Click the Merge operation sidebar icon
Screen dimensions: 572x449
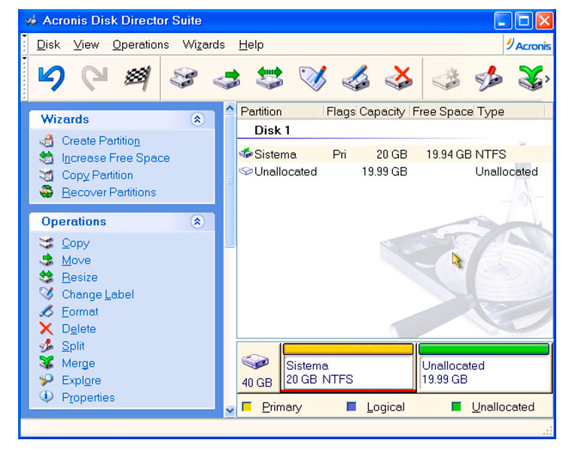pyautogui.click(x=47, y=363)
